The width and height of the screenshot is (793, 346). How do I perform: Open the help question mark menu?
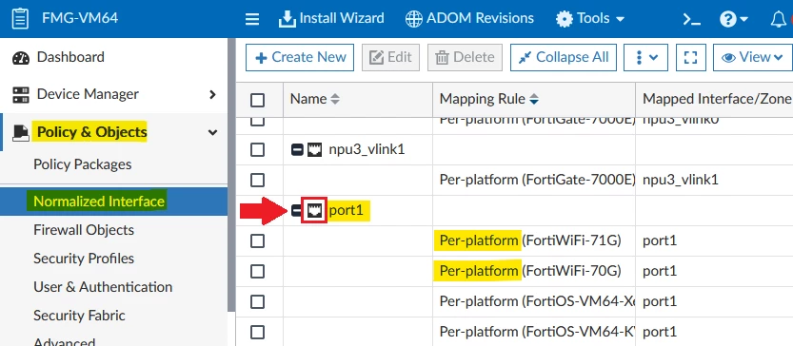pos(733,19)
